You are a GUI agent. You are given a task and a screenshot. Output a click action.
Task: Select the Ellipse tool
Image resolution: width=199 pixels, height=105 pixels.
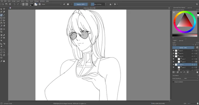click(4, 18)
